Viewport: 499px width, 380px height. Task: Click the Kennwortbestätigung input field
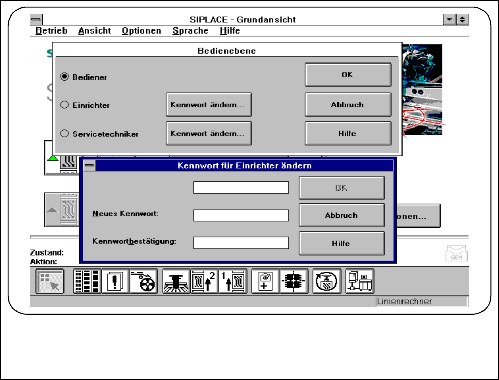[x=241, y=243]
